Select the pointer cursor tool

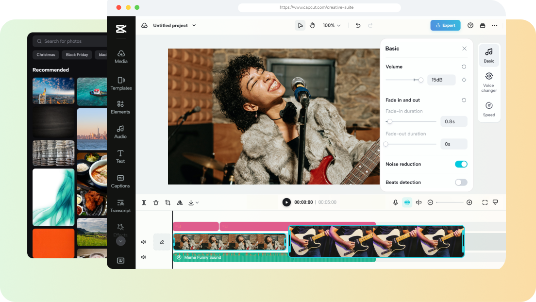tap(300, 25)
